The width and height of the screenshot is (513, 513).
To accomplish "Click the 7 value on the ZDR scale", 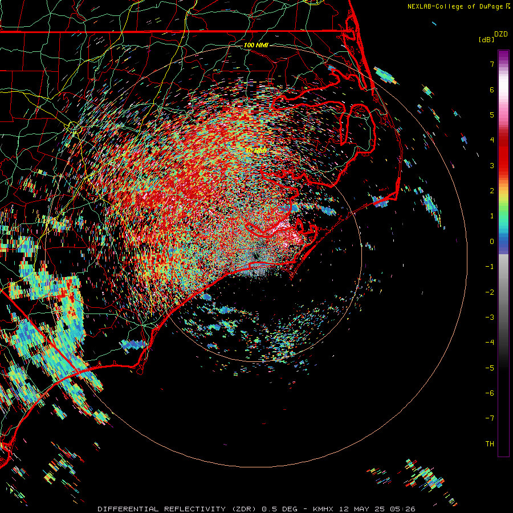I will point(492,64).
